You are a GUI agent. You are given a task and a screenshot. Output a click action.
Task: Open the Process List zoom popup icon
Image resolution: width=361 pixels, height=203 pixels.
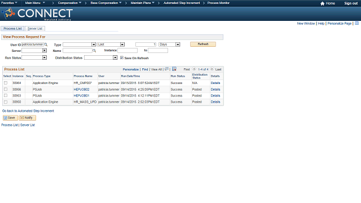[x=167, y=69]
